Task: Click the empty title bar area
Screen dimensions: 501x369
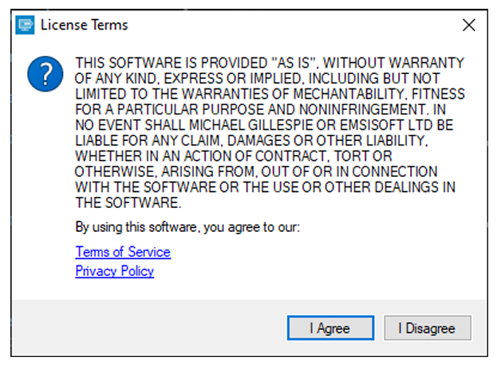Action: [x=287, y=25]
